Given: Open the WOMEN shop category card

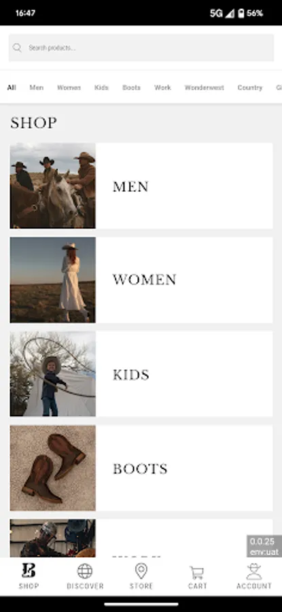Looking at the screenshot, I should (141, 280).
